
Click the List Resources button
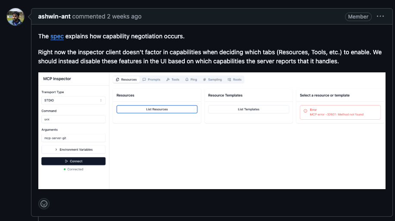[157, 109]
